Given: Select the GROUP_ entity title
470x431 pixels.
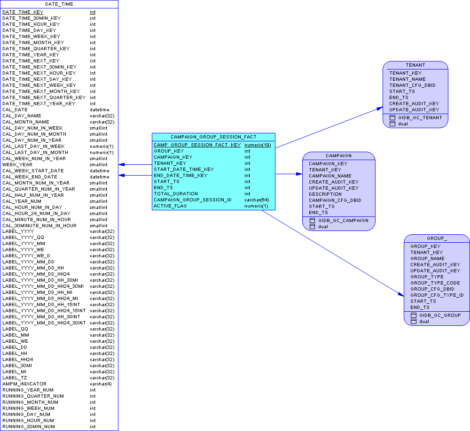Looking at the screenshot, I should 437,239.
